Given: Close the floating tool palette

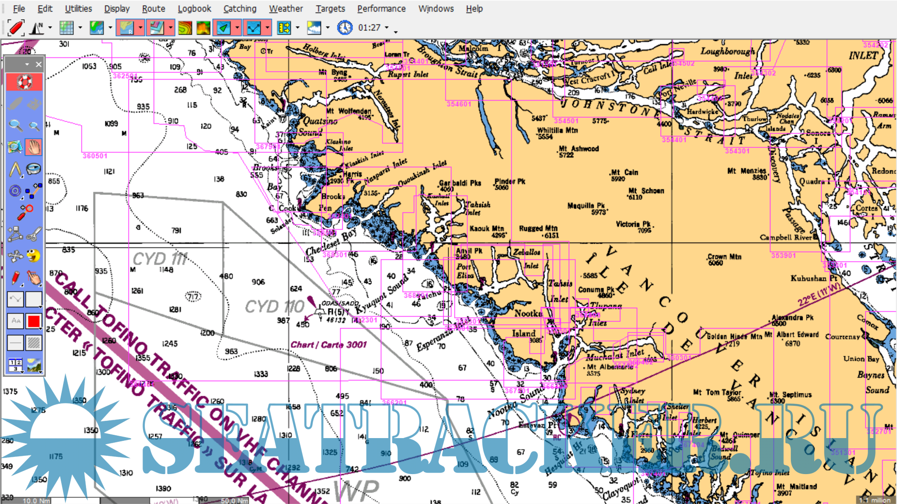Looking at the screenshot, I should point(39,64).
